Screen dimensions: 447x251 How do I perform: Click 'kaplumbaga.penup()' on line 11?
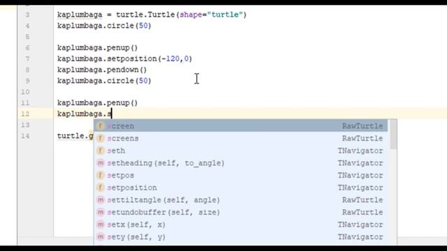97,102
